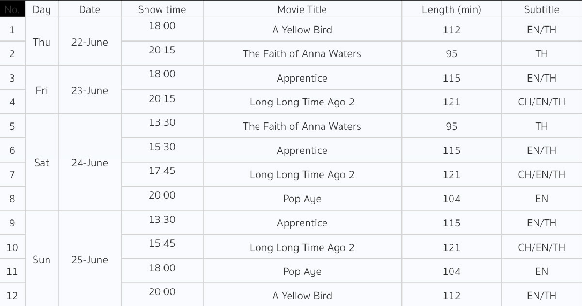Click A Yellow Bird in row 1

pos(302,30)
